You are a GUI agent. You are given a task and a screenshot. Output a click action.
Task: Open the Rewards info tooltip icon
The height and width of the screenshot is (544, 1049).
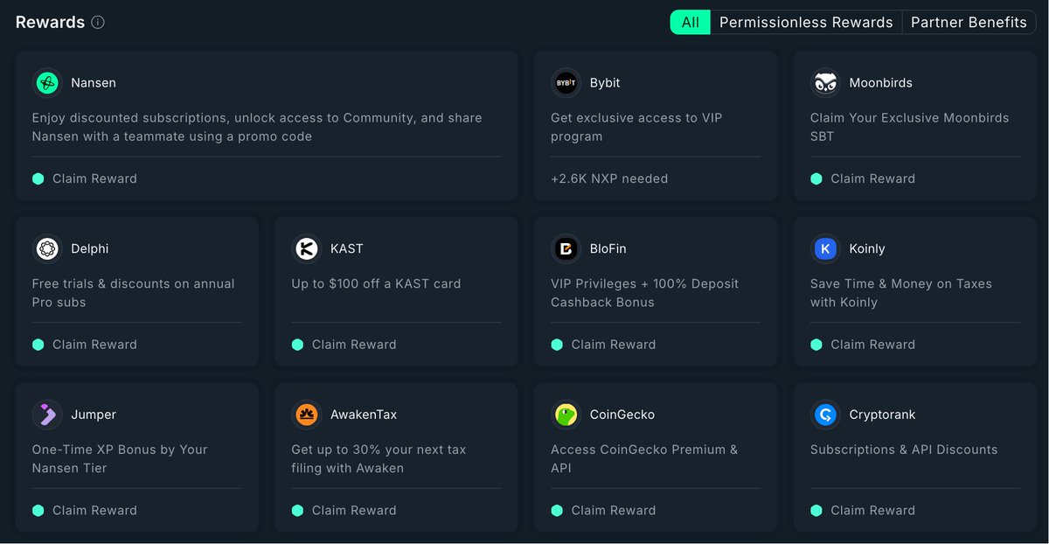click(x=98, y=23)
